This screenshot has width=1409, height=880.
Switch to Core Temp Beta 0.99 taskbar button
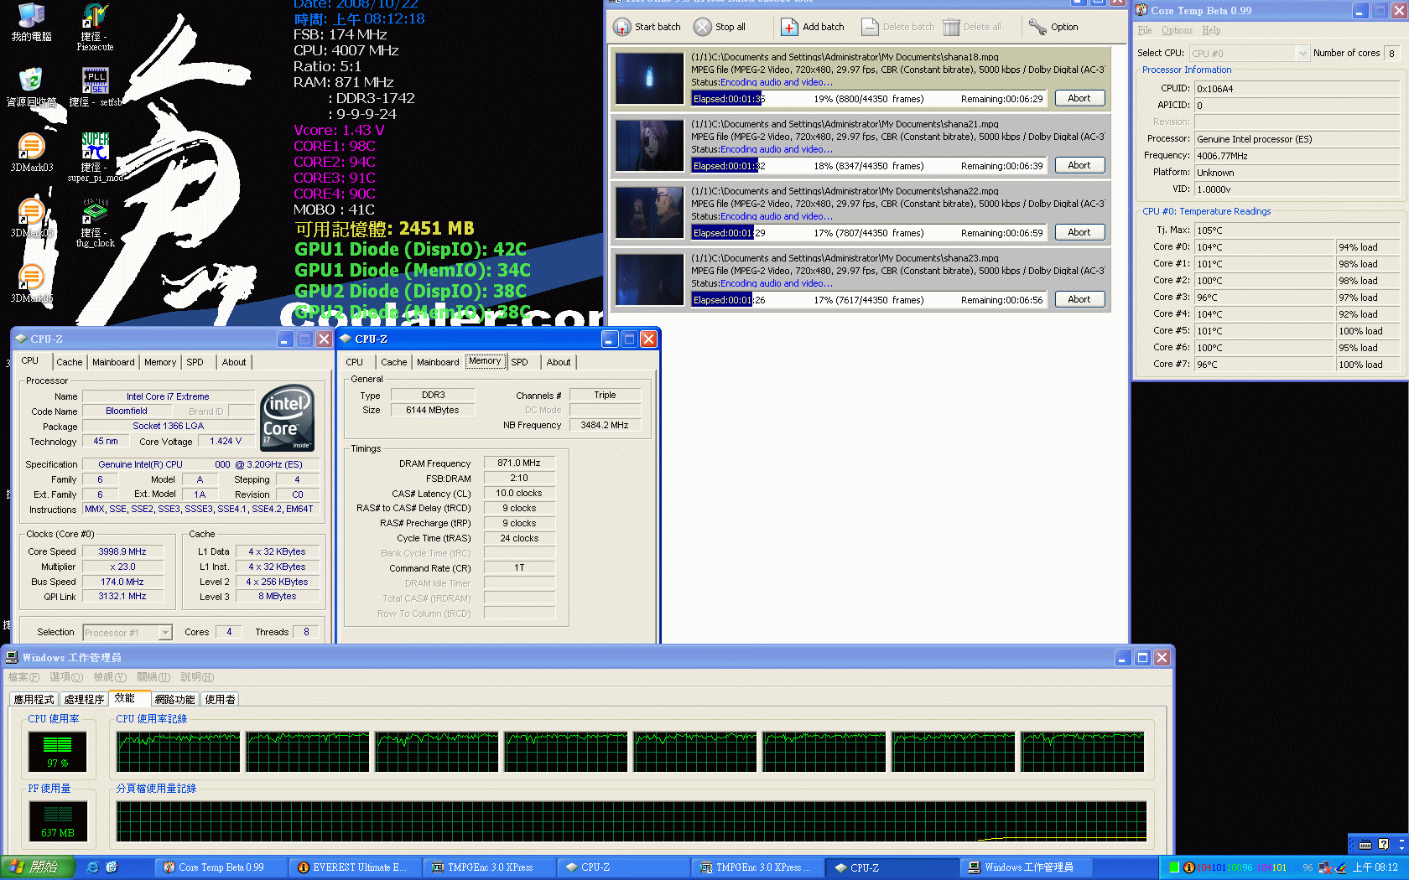click(x=221, y=867)
